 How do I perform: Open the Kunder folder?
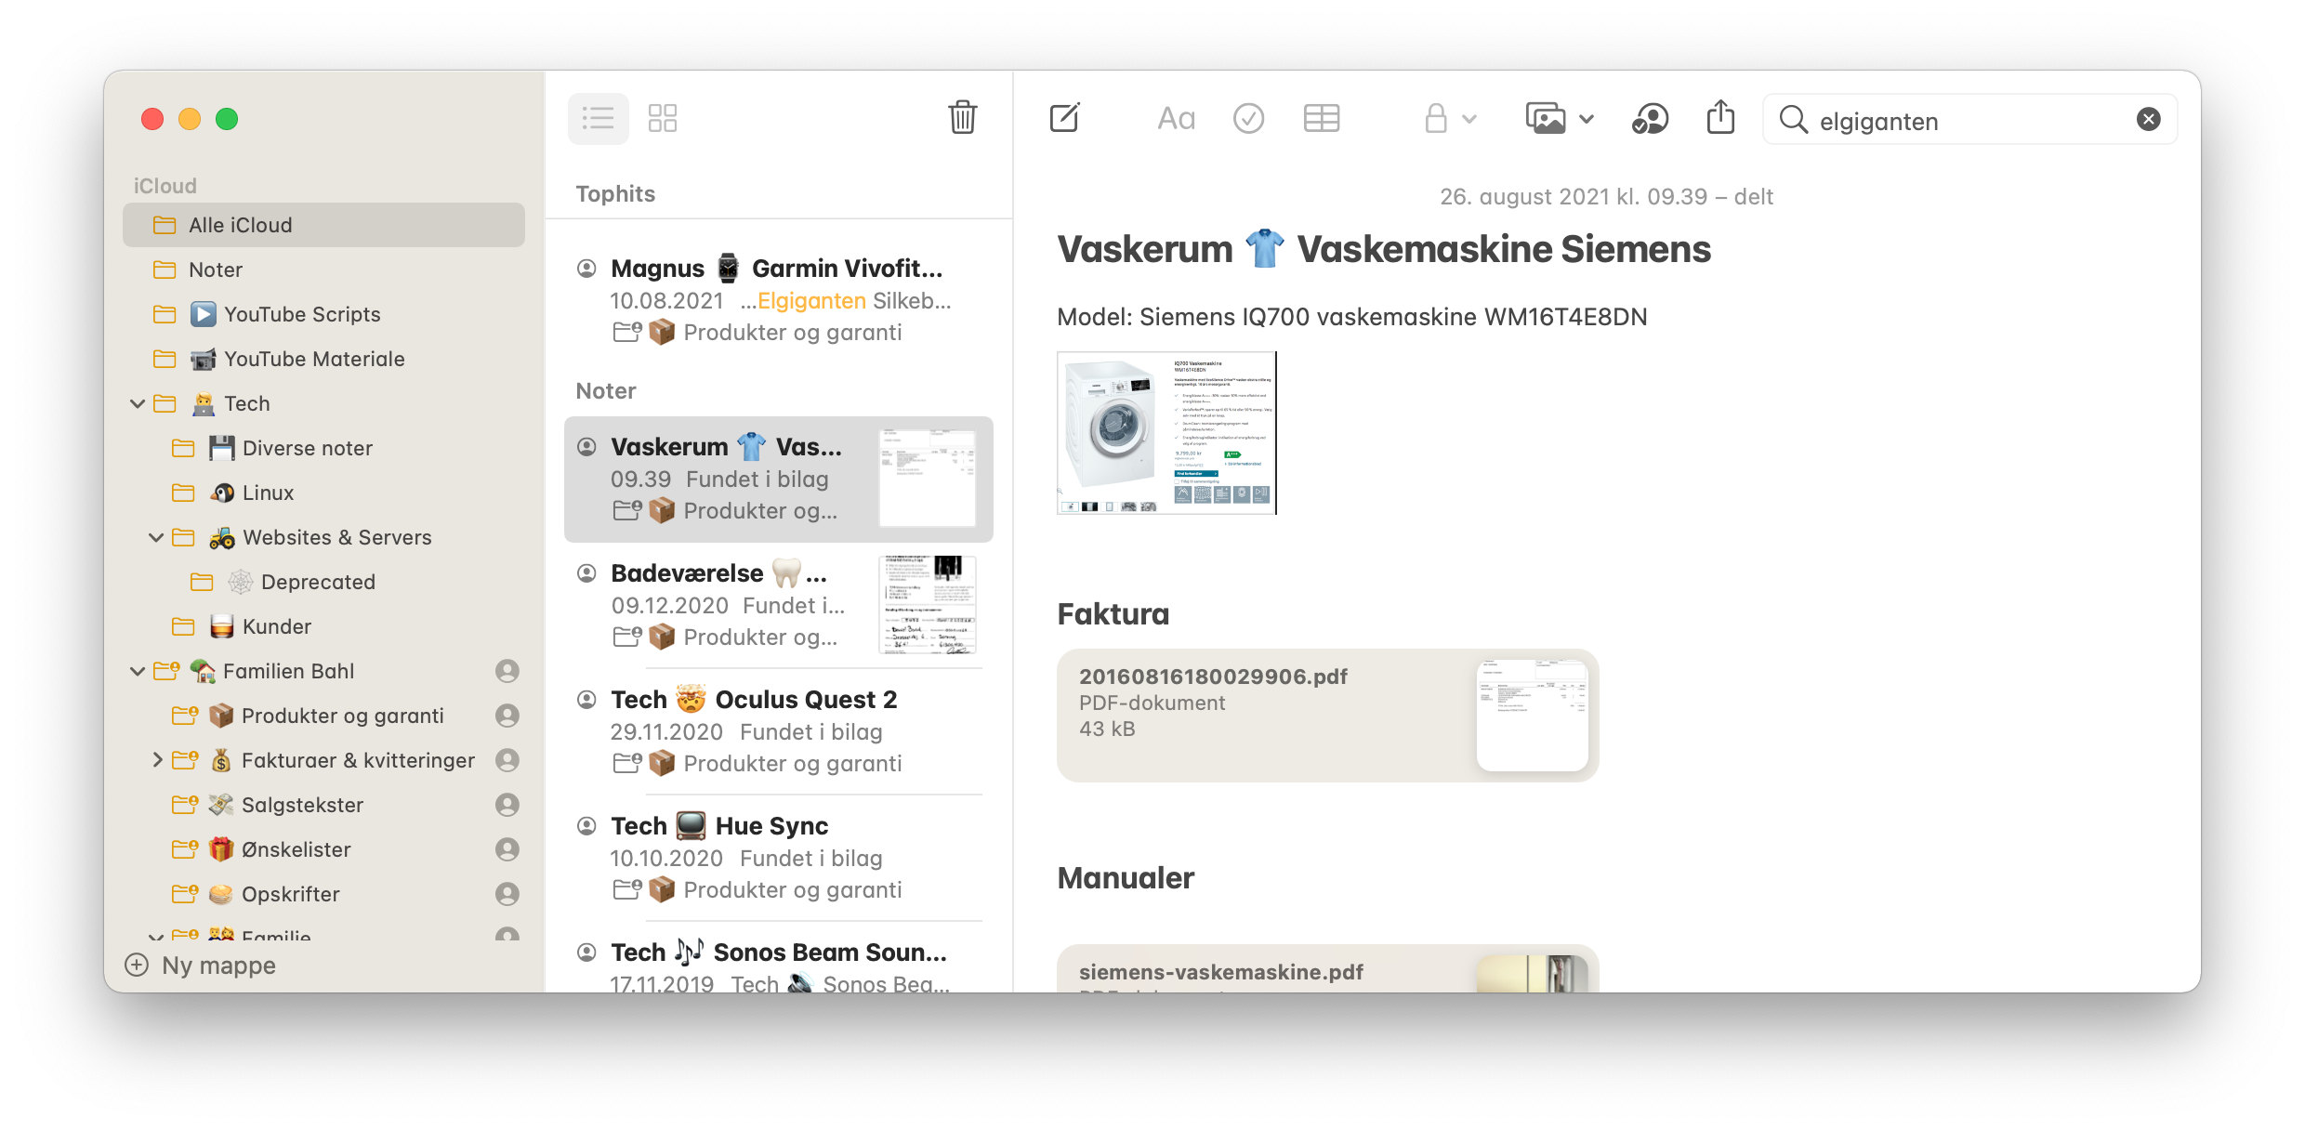pyautogui.click(x=323, y=626)
